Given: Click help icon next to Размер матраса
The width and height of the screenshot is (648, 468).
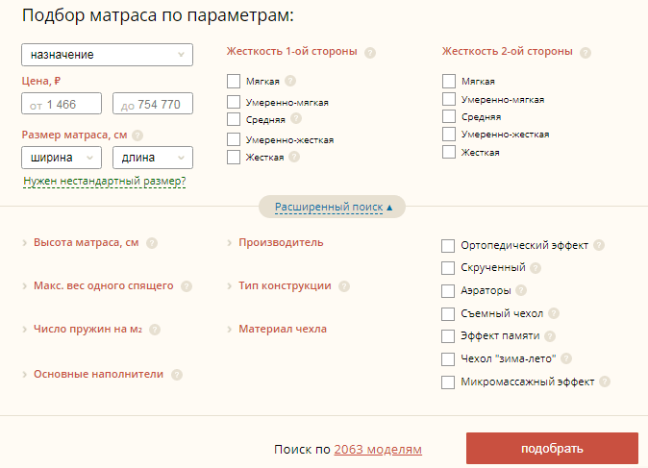Looking at the screenshot, I should click(x=137, y=135).
